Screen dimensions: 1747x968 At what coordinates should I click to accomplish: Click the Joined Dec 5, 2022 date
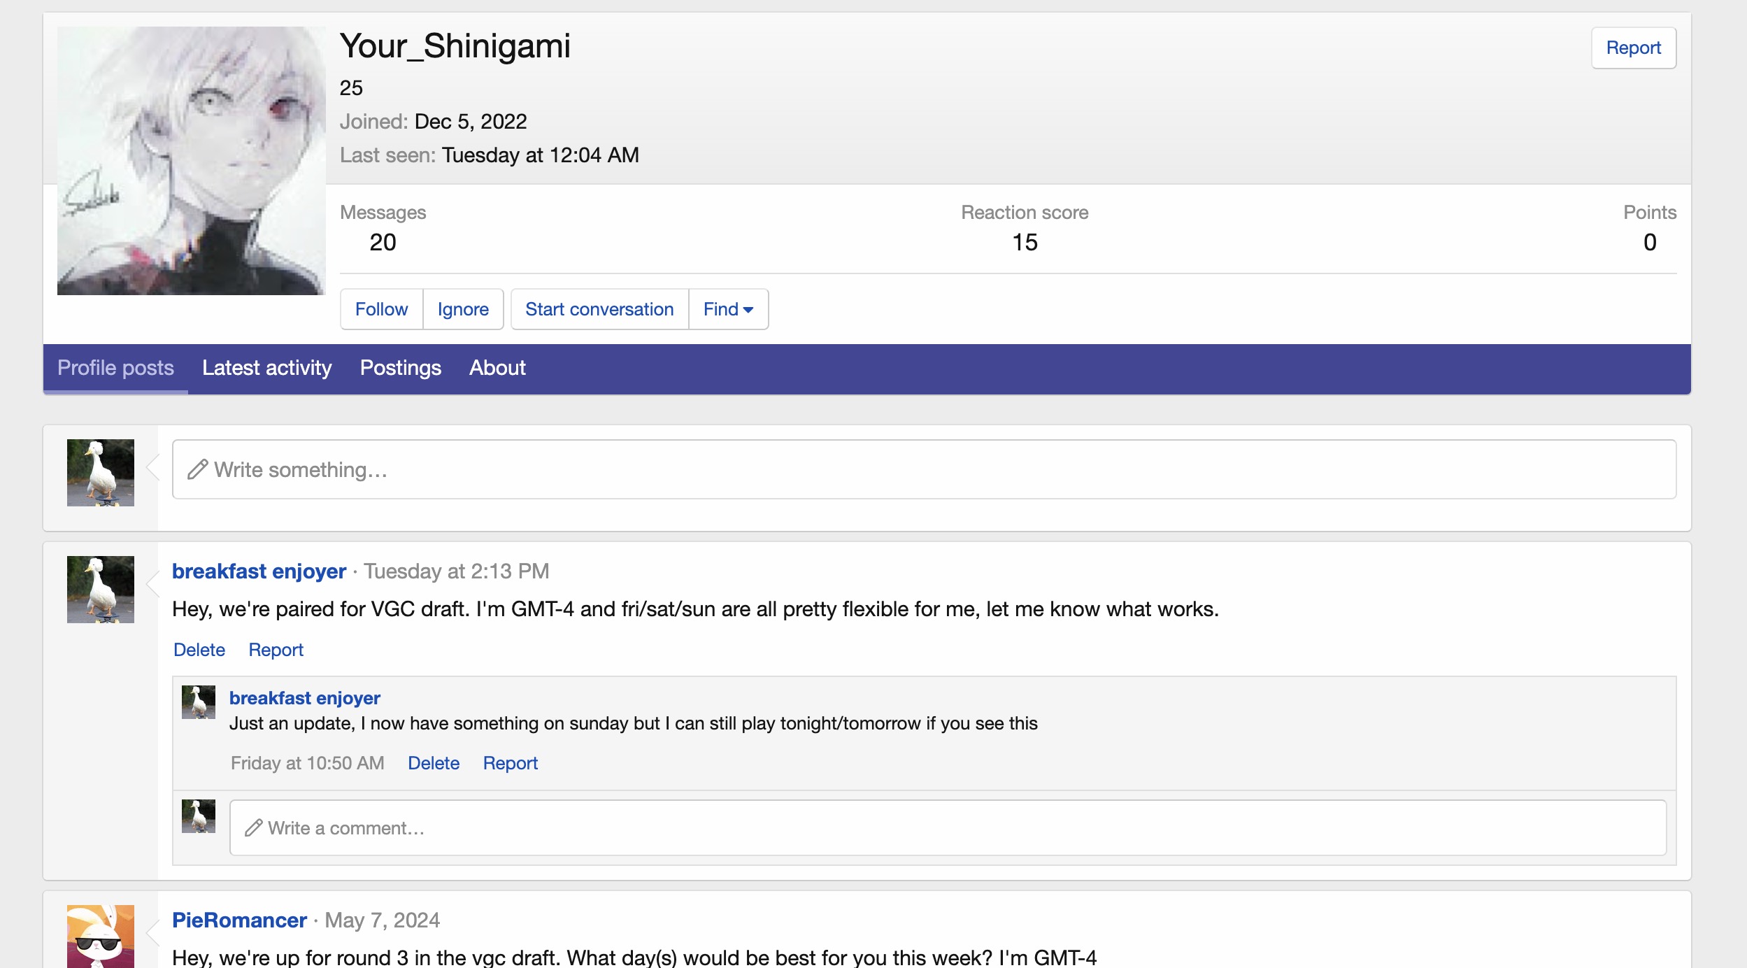coord(470,121)
